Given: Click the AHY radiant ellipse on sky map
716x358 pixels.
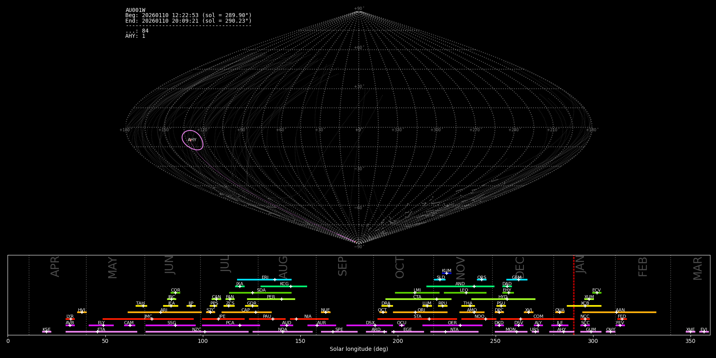Looking at the screenshot, I should pos(193,140).
